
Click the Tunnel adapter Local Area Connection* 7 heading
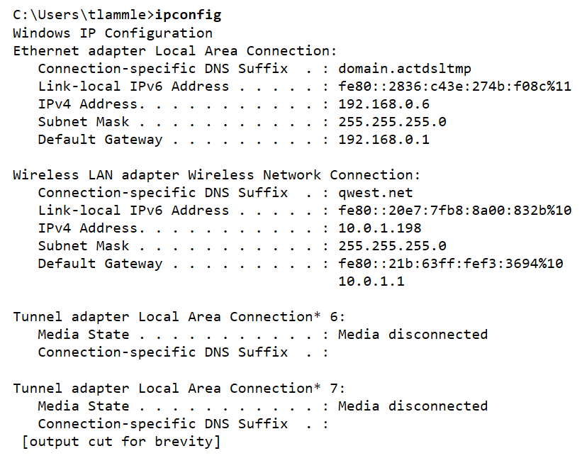click(x=179, y=389)
